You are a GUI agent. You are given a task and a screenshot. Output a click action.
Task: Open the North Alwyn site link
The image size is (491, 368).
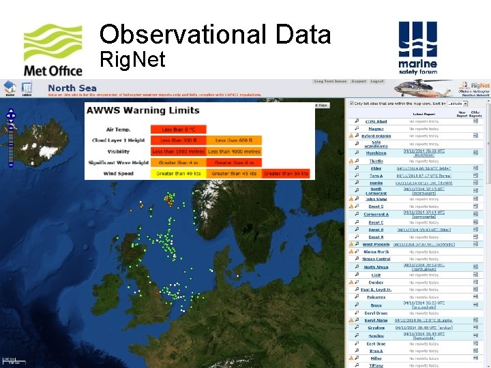point(376,267)
